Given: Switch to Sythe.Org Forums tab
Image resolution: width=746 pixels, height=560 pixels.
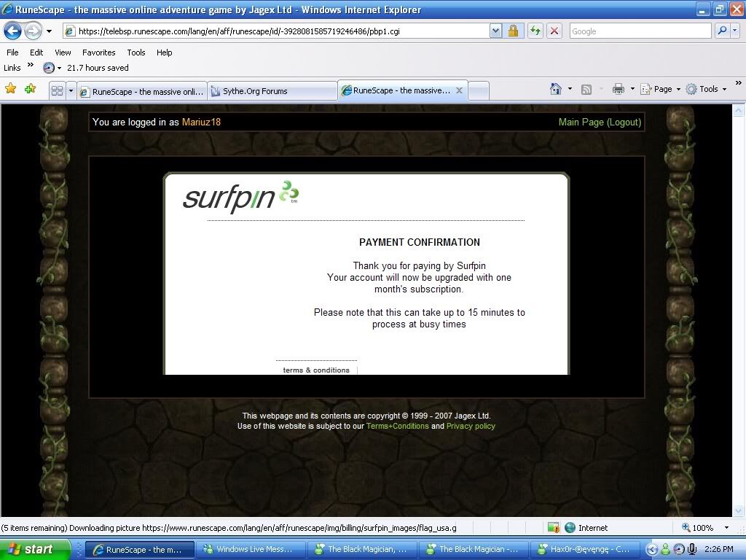Looking at the screenshot, I should point(272,91).
